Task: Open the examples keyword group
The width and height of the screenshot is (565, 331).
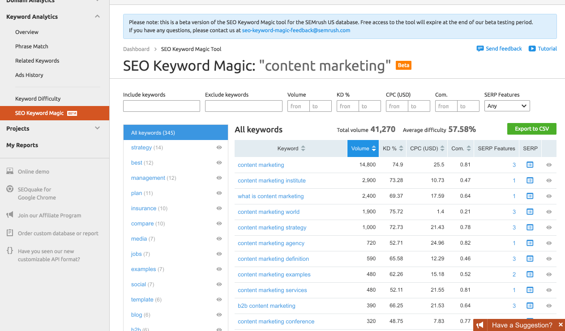Action: pyautogui.click(x=143, y=269)
